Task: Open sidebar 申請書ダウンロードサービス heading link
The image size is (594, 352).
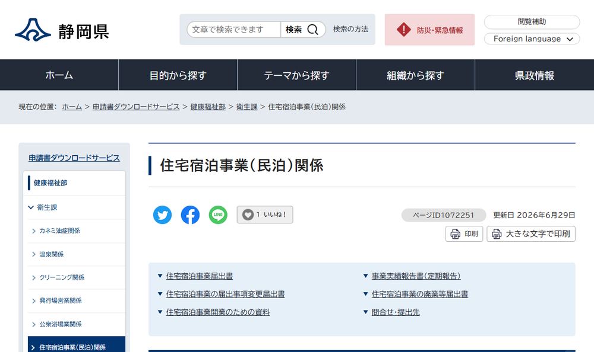Action: coord(74,158)
